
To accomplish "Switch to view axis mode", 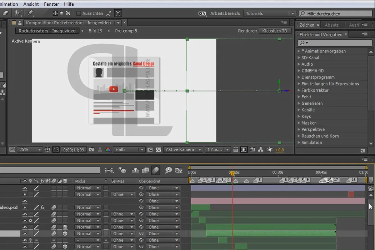I will coord(68,13).
